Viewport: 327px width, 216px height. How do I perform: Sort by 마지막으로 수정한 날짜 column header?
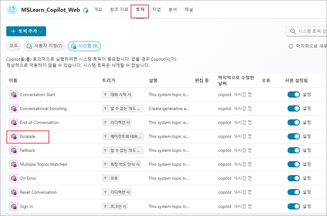[236, 80]
